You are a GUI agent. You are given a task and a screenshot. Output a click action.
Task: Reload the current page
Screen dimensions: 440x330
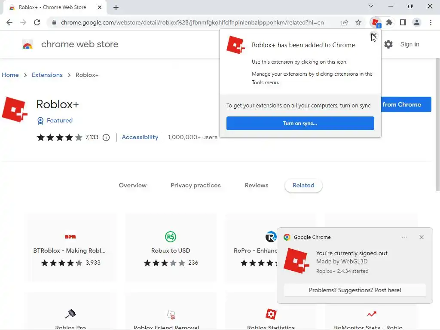pyautogui.click(x=37, y=22)
